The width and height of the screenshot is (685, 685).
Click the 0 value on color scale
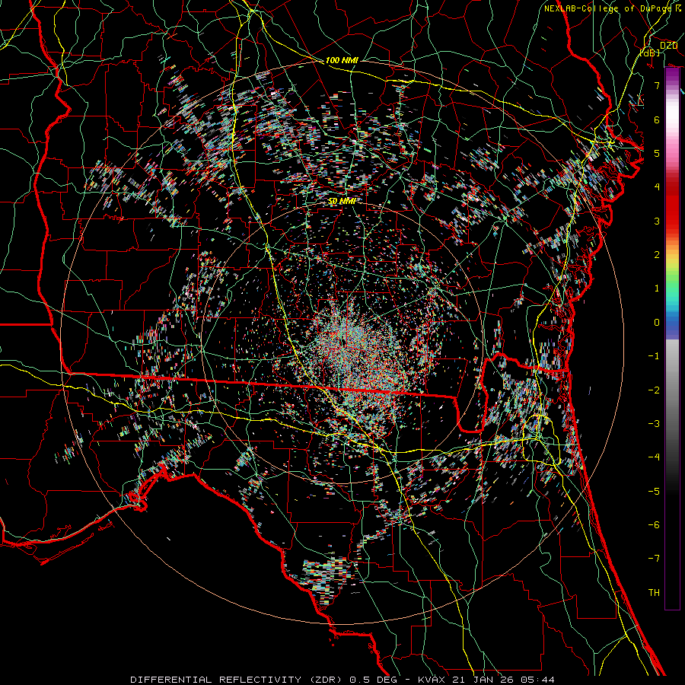coord(657,323)
